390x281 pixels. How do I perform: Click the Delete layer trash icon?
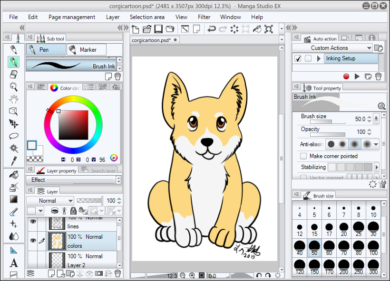tap(117, 273)
